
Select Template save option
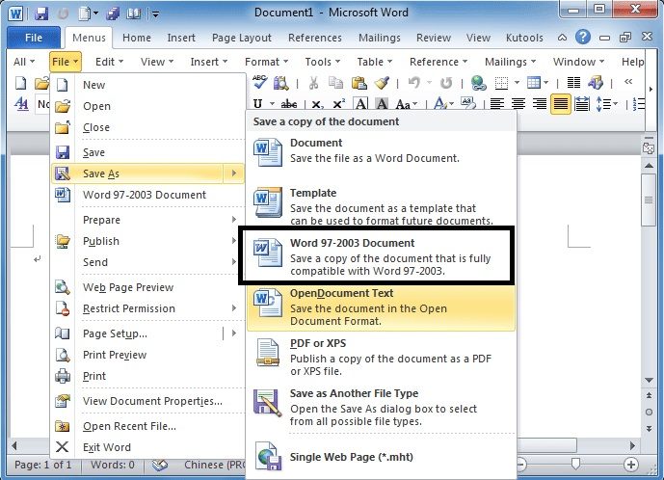(x=381, y=206)
